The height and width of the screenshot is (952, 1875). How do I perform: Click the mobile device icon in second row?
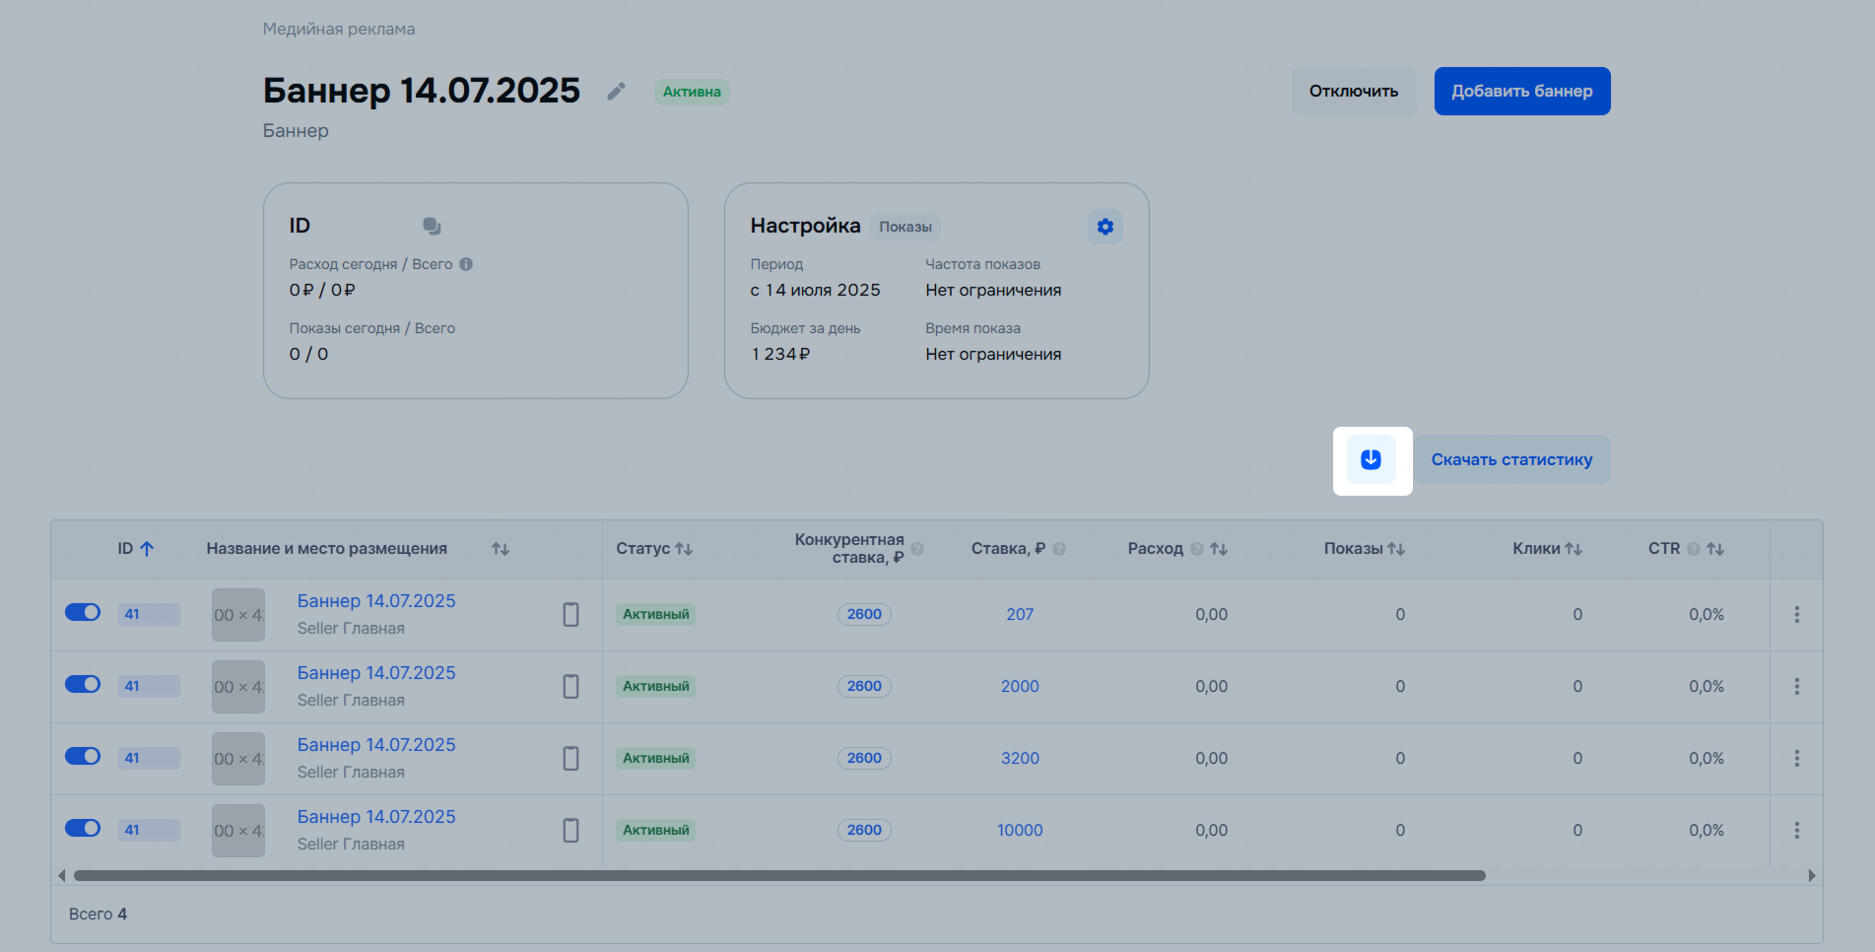coord(570,686)
